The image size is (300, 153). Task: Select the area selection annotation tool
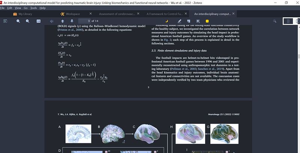198,21
